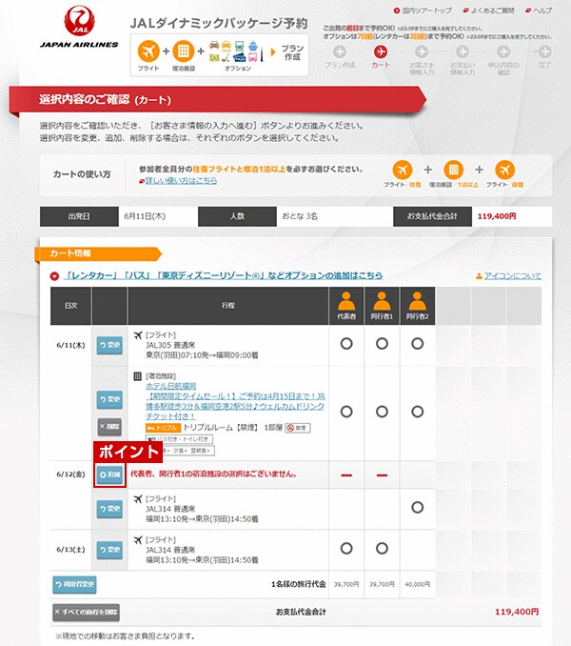
Task: Click the 代表者 person icon in the table header
Action: click(x=346, y=300)
